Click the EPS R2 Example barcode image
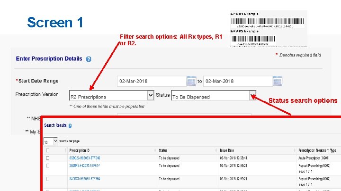The height and width of the screenshot is (191, 341). coord(253,39)
